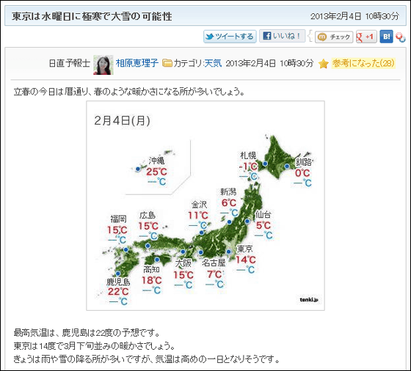This screenshot has height=371, width=411.
Task: Click the 日直予報士 label
Action: coord(70,63)
